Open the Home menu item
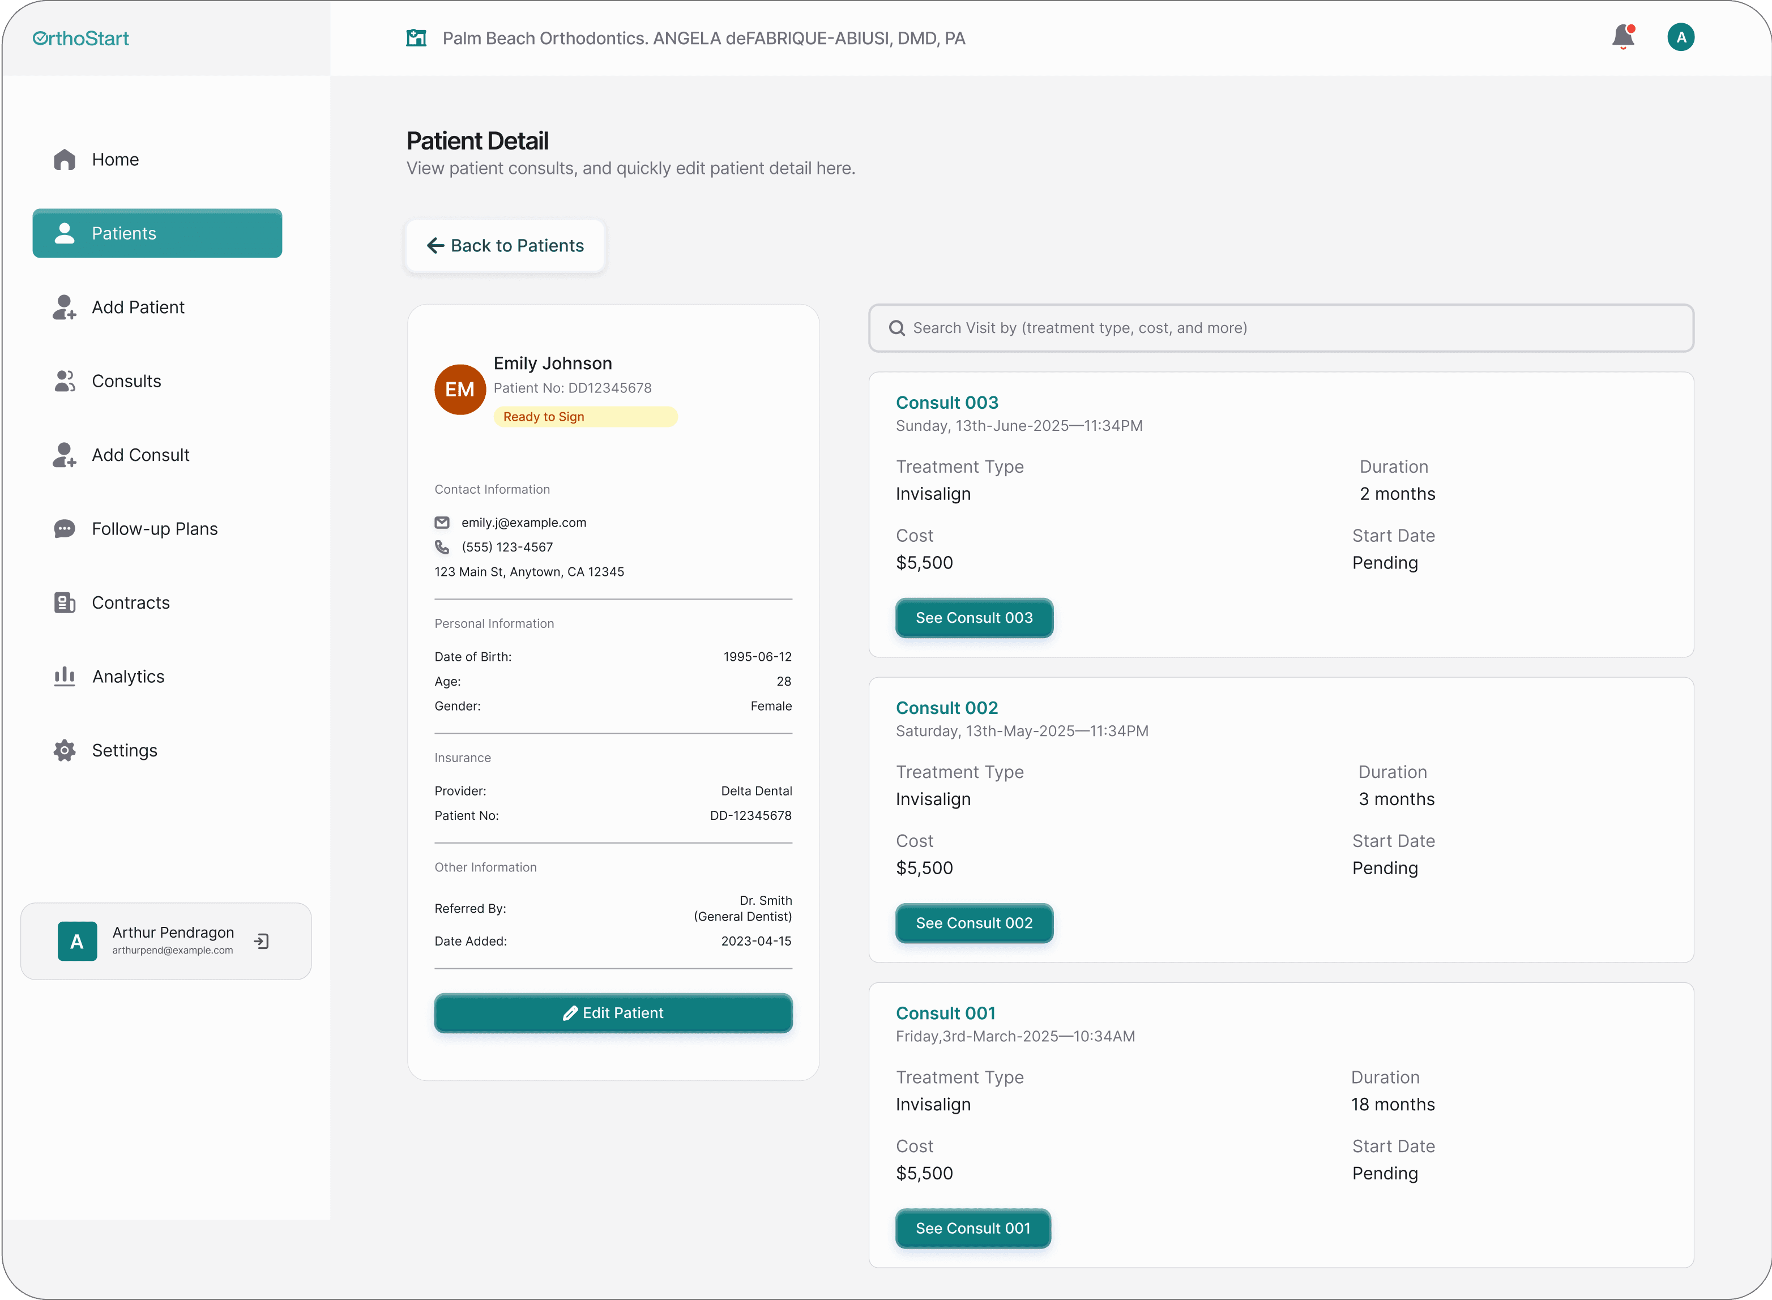Screen dimensions: 1772x1300 pyautogui.click(x=115, y=160)
